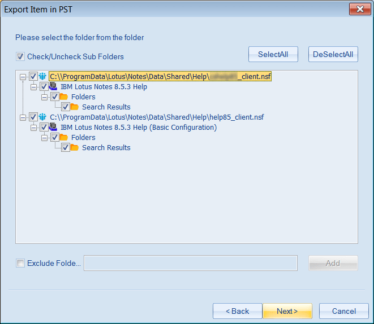Uncheck the highlighted first client.nsf path checkbox

point(33,76)
